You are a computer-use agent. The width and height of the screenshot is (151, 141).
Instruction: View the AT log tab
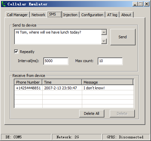[x=112, y=15]
